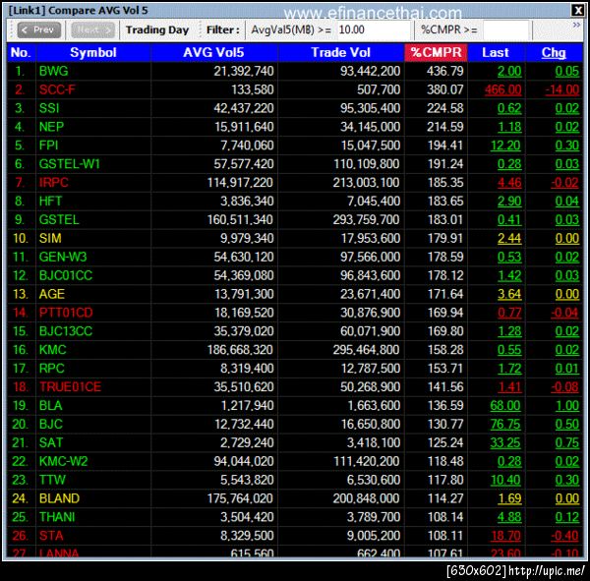Select the SIM symbol
Viewport: 590px width, 581px height.
(50, 238)
